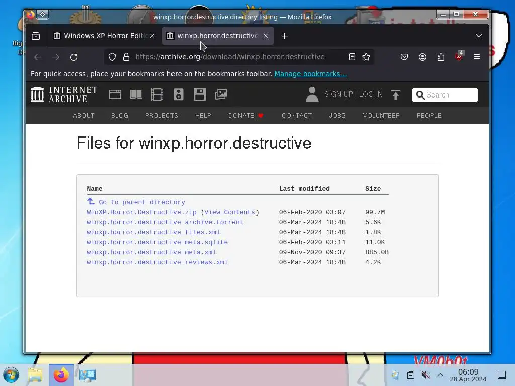Screen dimensions: 515x386
Task: Open Software floppy disk icon
Action: [199, 94]
